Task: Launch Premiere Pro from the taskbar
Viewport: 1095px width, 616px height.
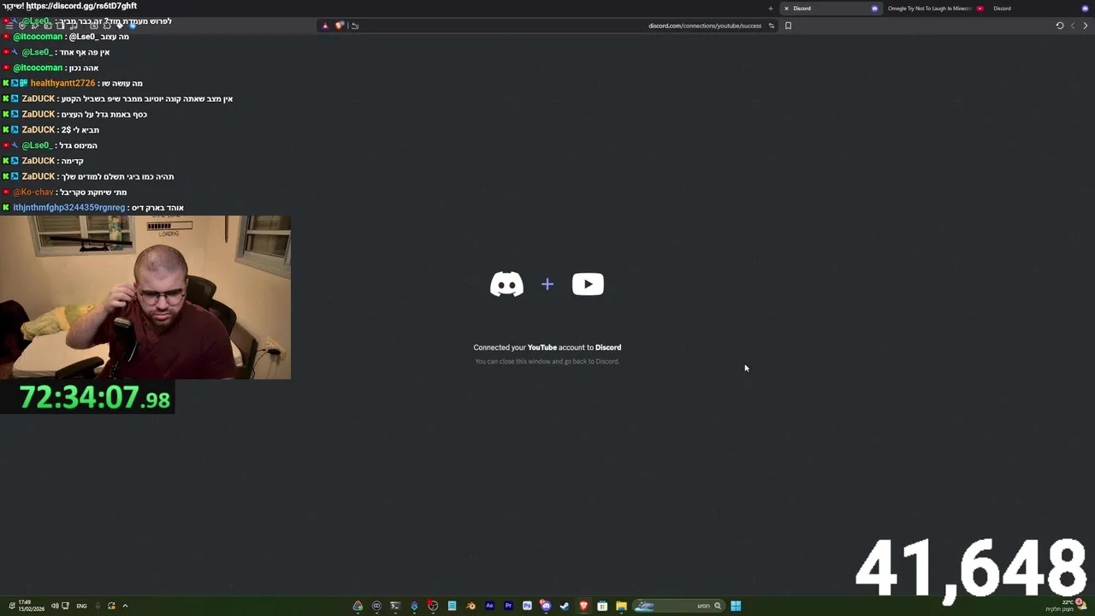Action: (x=508, y=606)
